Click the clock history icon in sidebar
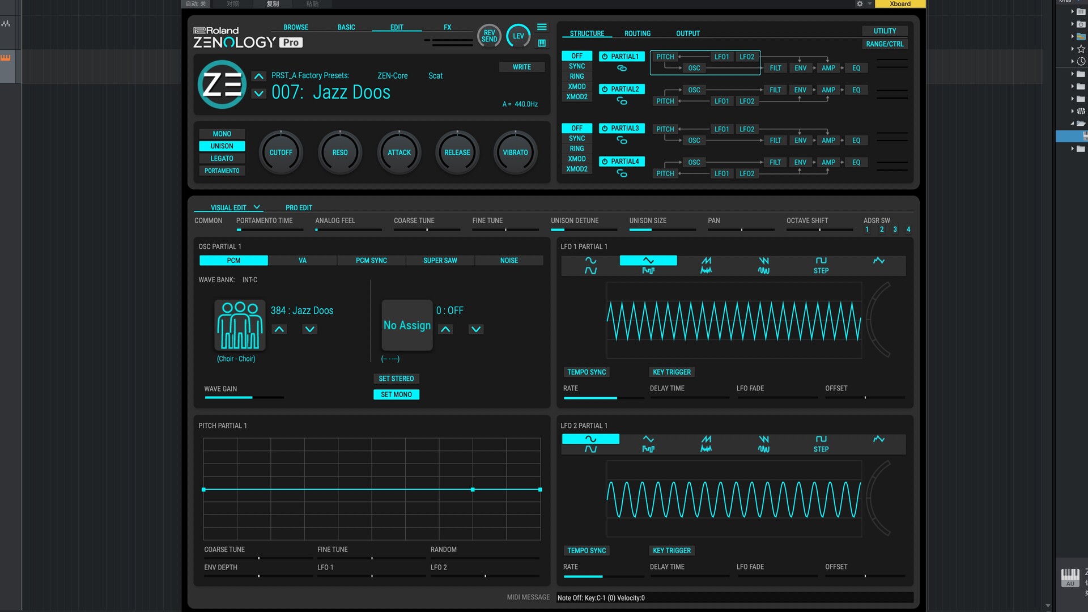This screenshot has height=612, width=1088. pos(1081,61)
